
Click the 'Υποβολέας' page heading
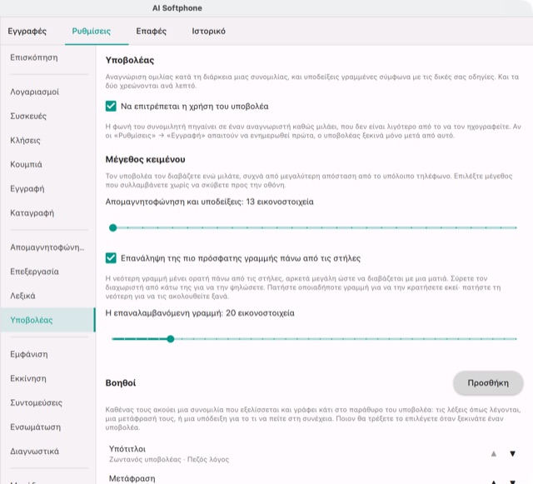[130, 60]
